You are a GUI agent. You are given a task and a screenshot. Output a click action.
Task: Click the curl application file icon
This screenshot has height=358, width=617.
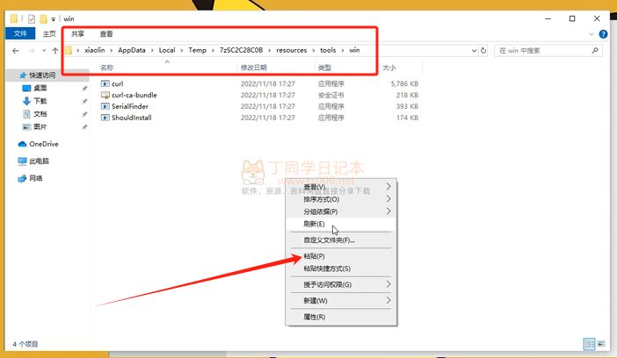pyautogui.click(x=105, y=83)
